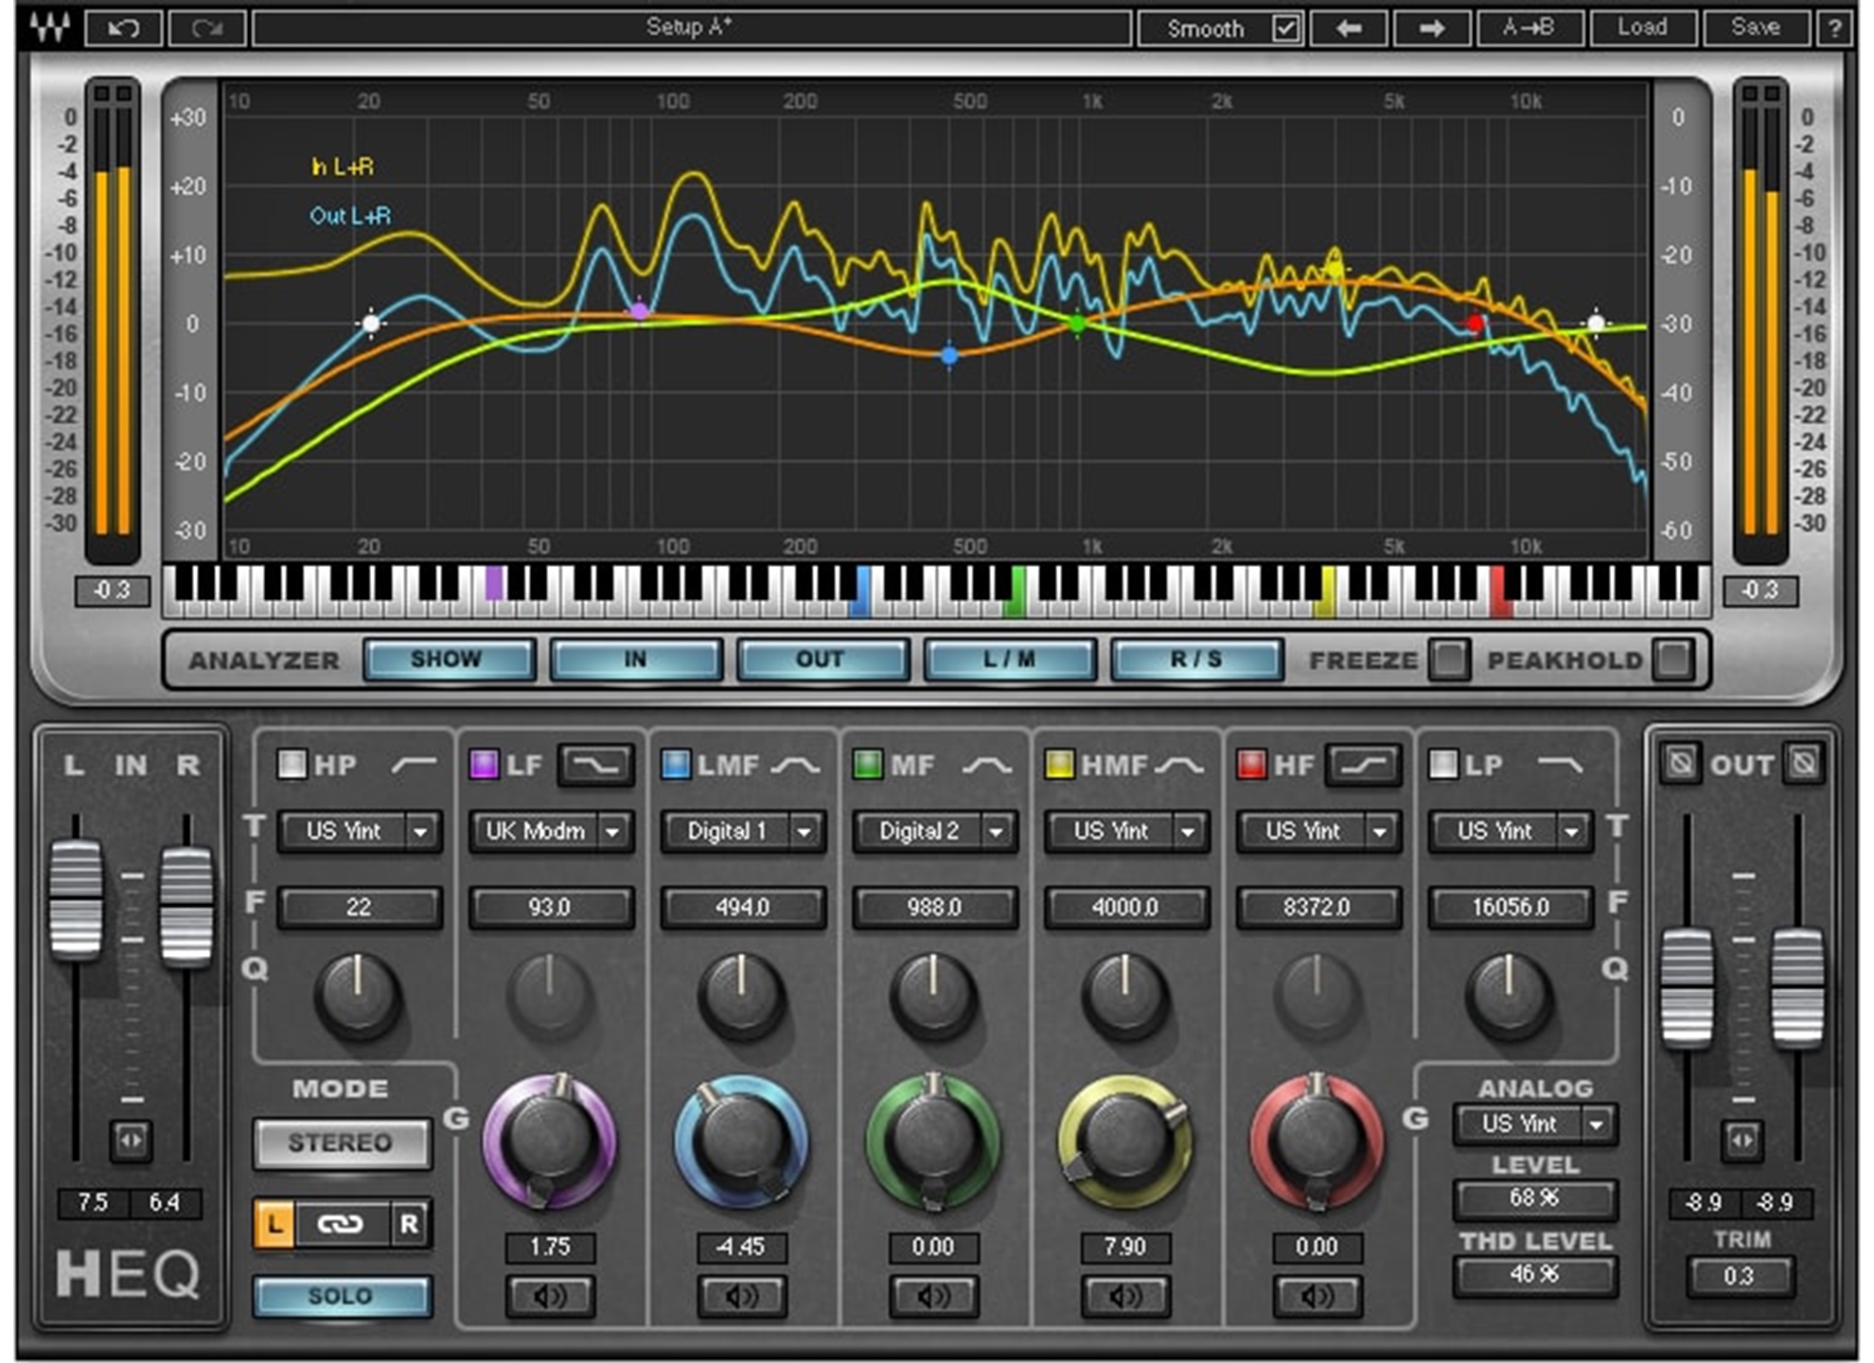The image size is (1874, 1363).
Task: Open the HMF type dropdown showing US Vint
Action: pos(1126,831)
